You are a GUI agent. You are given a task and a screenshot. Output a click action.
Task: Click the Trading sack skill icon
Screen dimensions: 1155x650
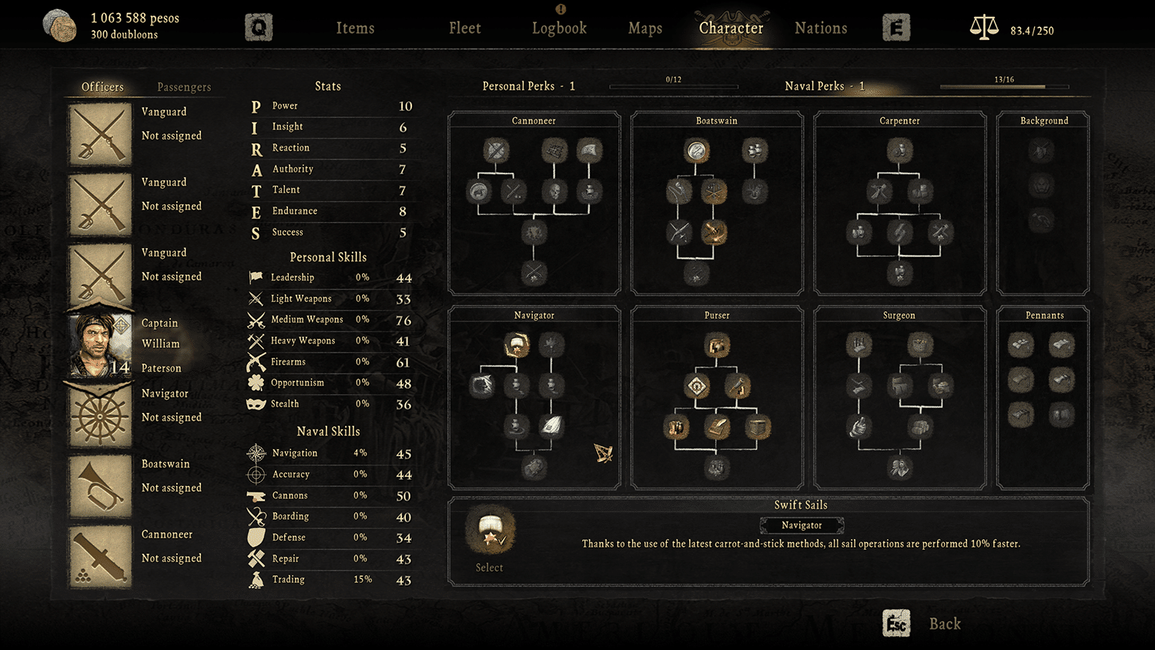[256, 580]
